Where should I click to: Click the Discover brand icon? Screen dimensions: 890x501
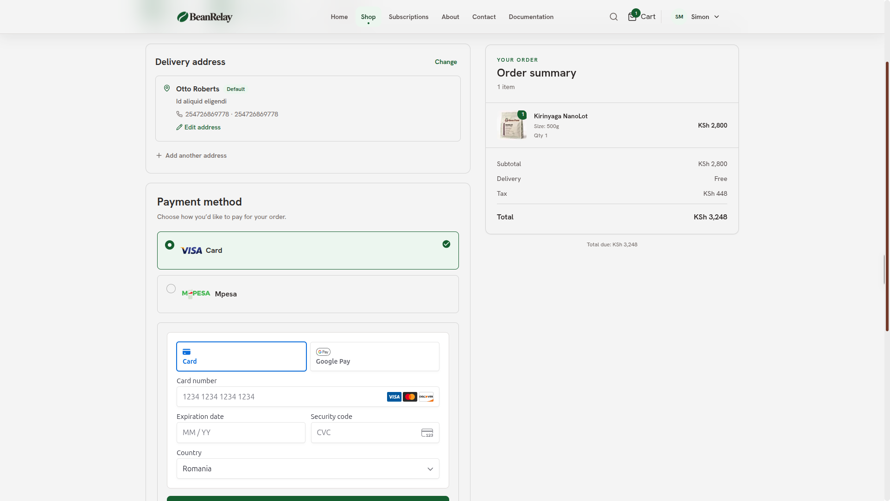click(426, 397)
